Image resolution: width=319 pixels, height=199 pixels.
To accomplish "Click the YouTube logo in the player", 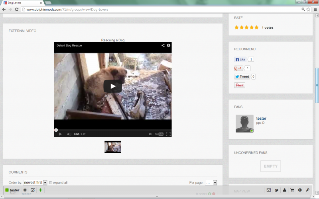I will click(x=159, y=134).
